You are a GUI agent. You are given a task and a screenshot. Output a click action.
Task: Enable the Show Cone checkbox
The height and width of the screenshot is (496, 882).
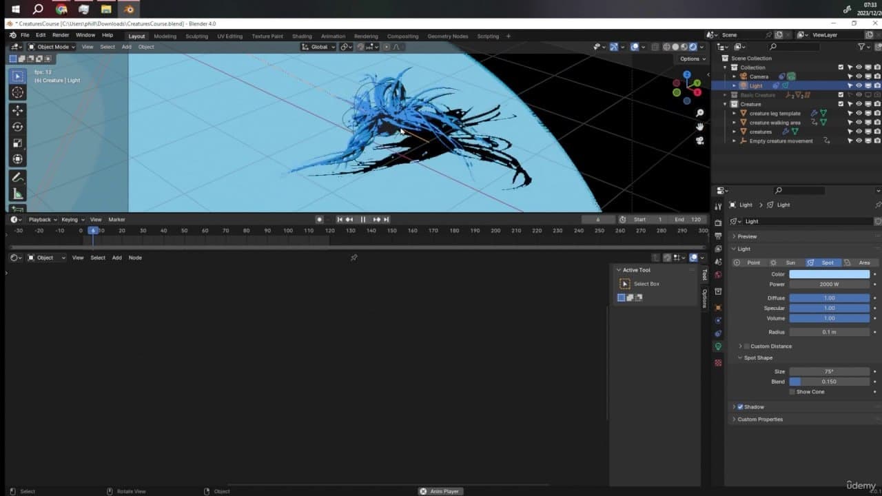(x=792, y=392)
